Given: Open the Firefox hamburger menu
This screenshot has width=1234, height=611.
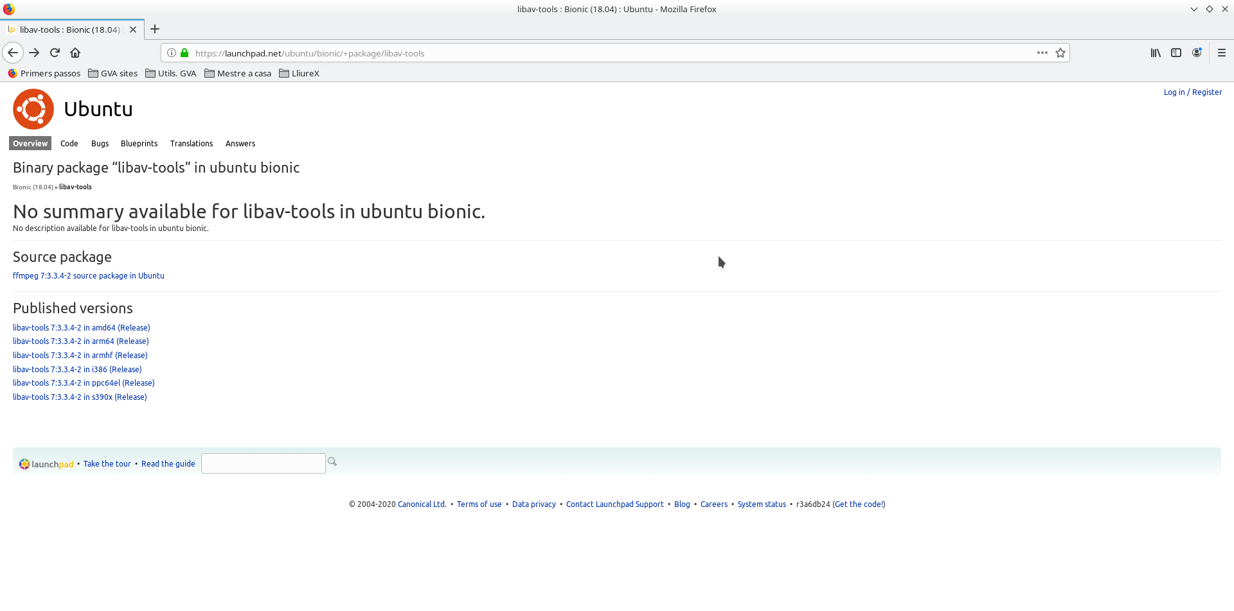Looking at the screenshot, I should pyautogui.click(x=1222, y=53).
